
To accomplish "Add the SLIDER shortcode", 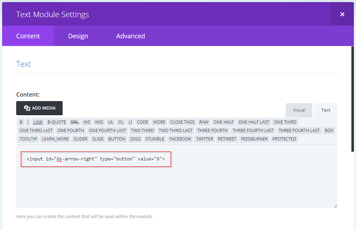I will (80, 139).
